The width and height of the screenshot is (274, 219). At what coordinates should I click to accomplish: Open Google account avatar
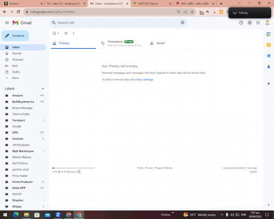coord(267,22)
